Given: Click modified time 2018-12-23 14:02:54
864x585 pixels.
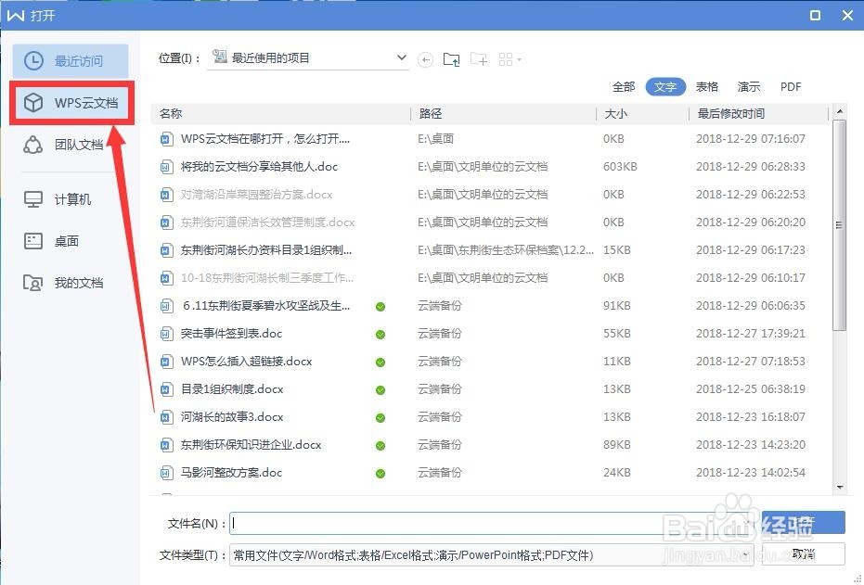Looking at the screenshot, I should 751,473.
